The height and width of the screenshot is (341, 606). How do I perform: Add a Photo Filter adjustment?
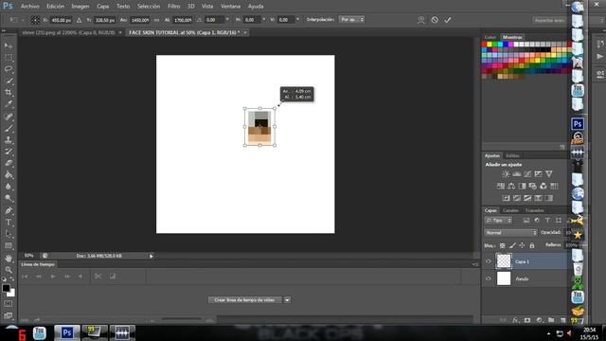click(x=532, y=186)
